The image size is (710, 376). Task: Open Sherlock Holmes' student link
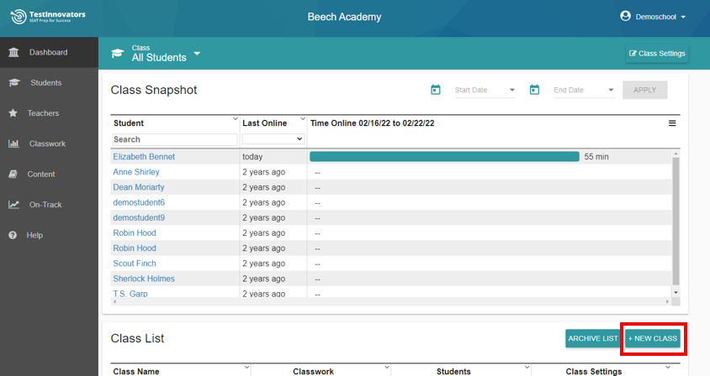(144, 279)
